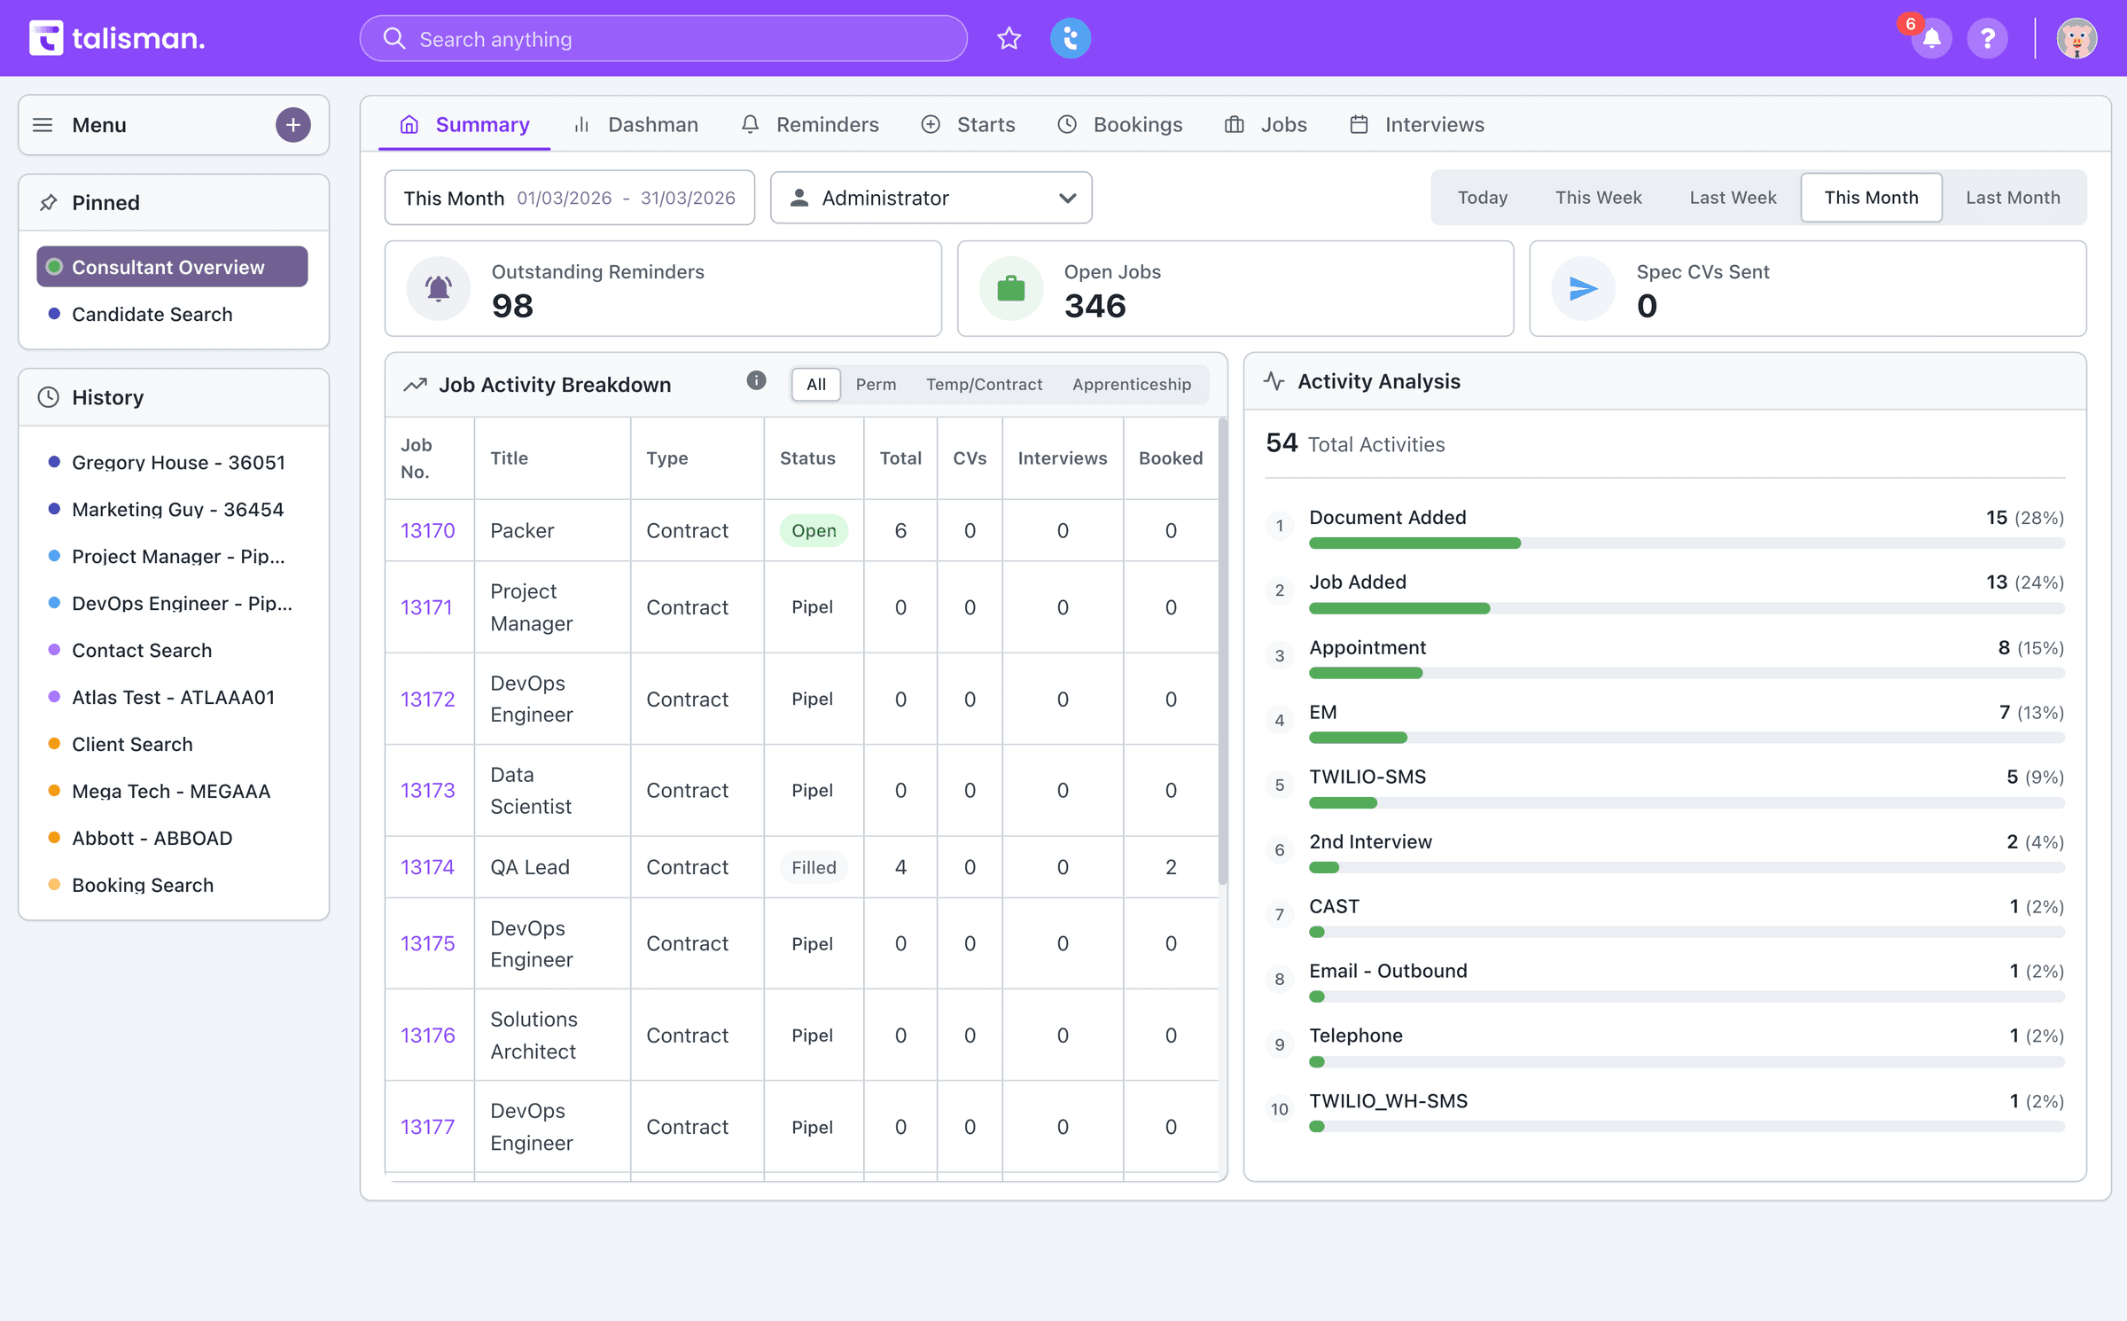The height and width of the screenshot is (1321, 2127).
Task: Click the hamburger Menu icon
Action: 43,125
